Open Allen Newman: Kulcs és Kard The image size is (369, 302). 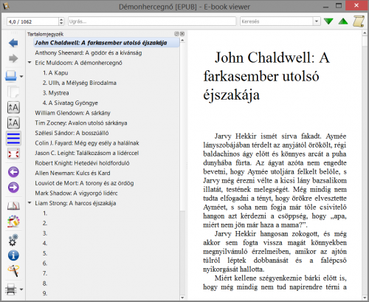(72, 173)
